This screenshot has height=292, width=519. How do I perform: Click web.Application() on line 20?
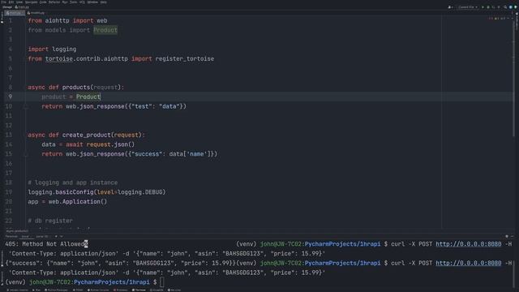[78, 202]
